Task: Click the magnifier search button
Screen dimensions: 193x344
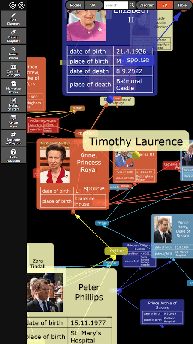Action: click(x=132, y=5)
